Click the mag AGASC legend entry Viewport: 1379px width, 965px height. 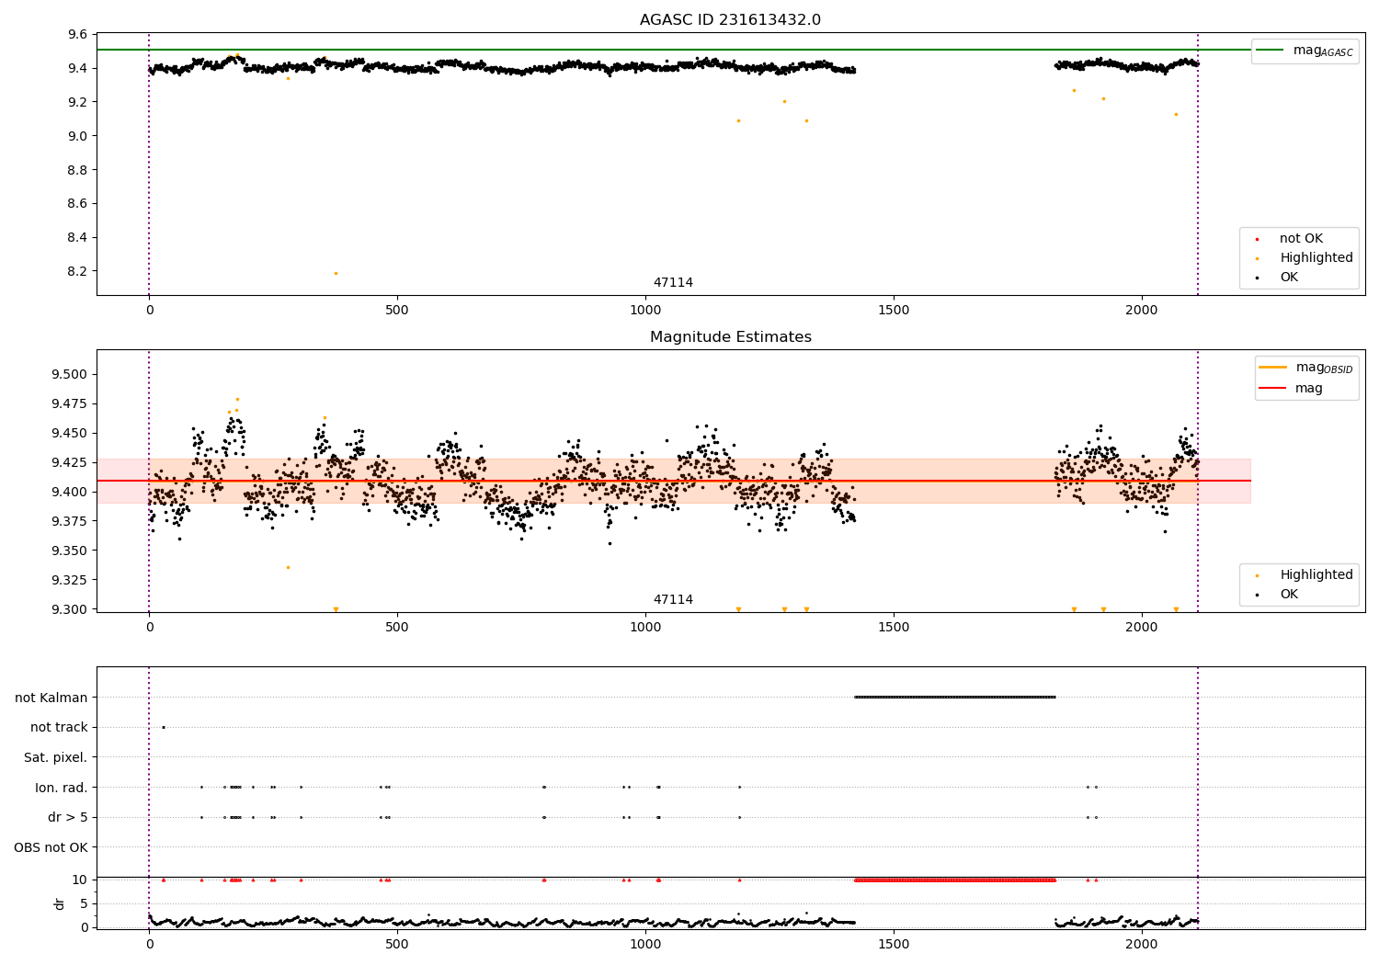click(x=1305, y=51)
